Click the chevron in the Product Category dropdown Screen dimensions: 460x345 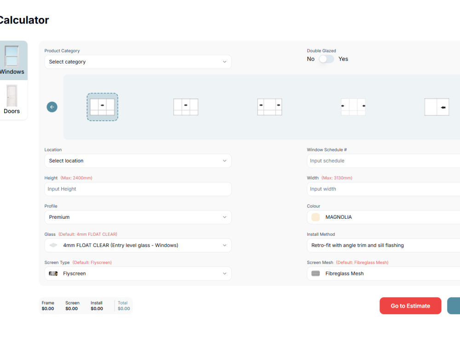tap(224, 62)
